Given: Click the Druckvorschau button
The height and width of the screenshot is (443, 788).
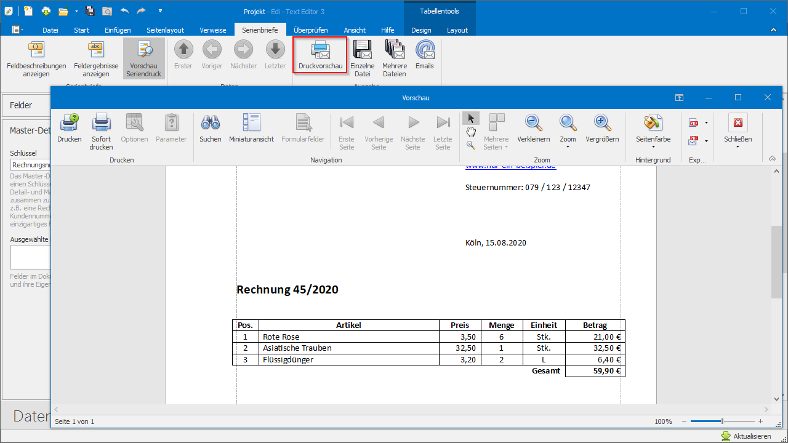Looking at the screenshot, I should (320, 55).
